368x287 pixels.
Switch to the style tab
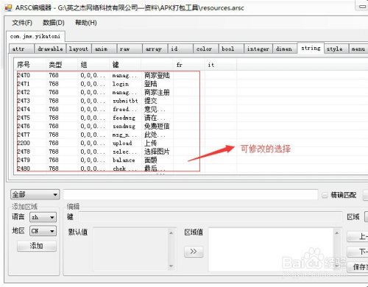(x=336, y=49)
